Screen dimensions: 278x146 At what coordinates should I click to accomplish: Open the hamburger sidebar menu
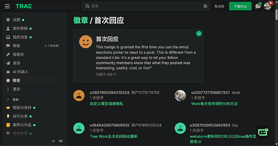point(7,6)
